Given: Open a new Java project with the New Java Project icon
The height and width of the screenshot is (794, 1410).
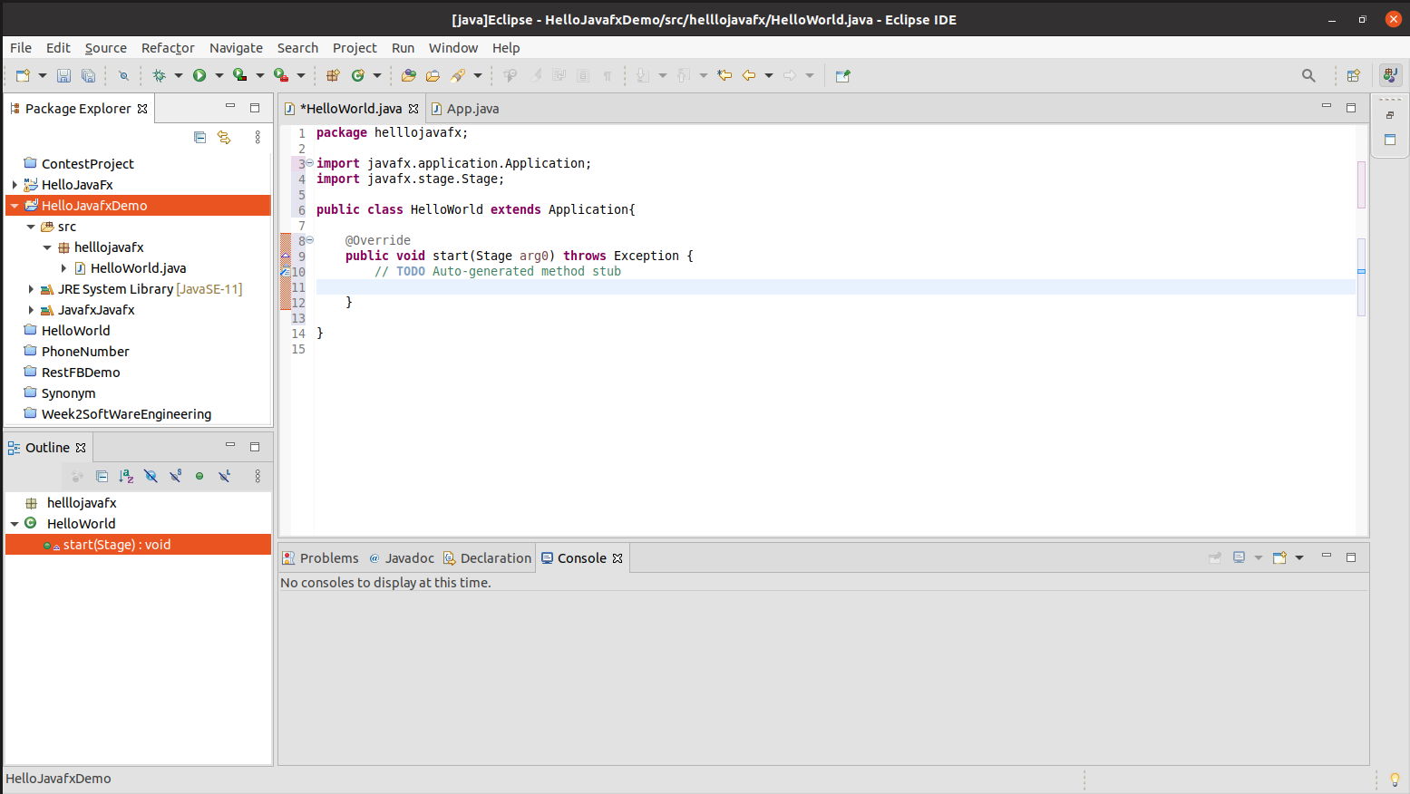Looking at the screenshot, I should [x=23, y=75].
